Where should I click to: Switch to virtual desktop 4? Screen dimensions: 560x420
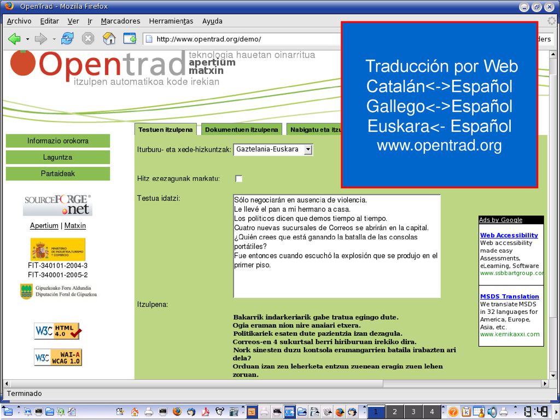432,412
